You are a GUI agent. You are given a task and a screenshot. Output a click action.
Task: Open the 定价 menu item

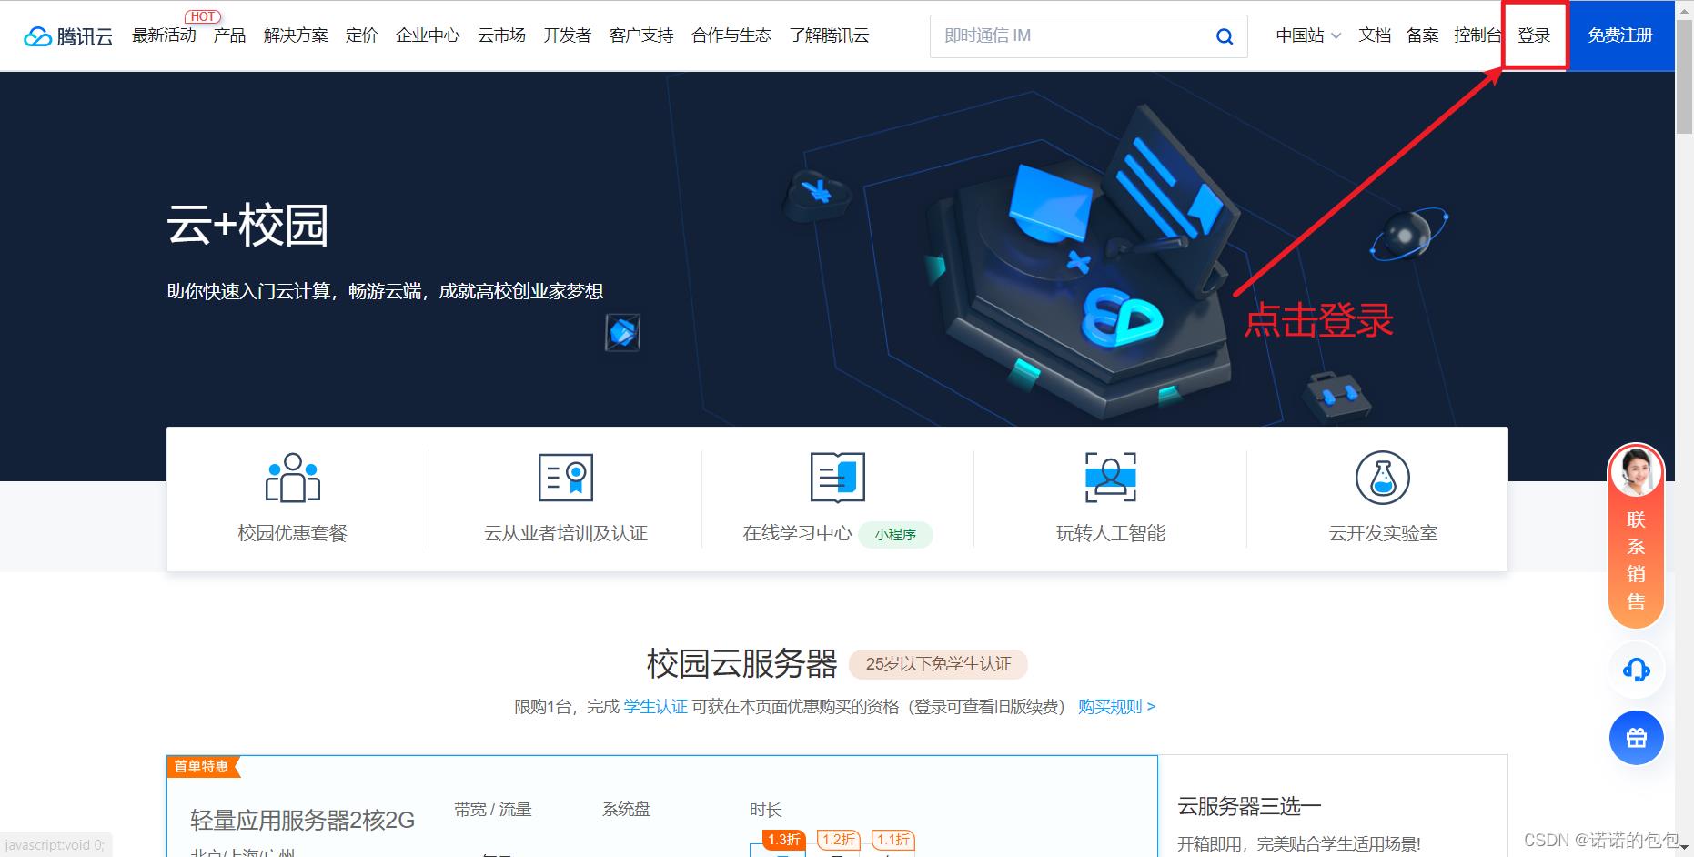coord(361,35)
